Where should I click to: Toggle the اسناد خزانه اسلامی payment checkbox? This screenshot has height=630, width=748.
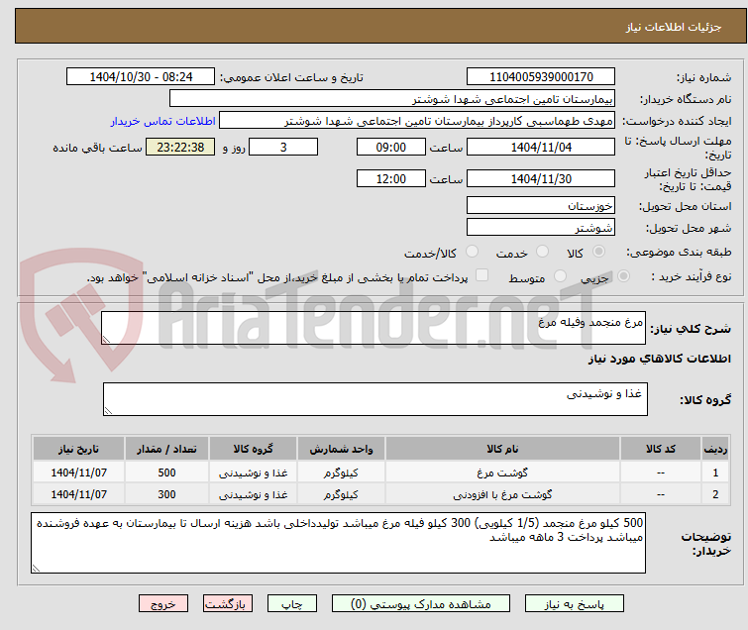pos(482,275)
